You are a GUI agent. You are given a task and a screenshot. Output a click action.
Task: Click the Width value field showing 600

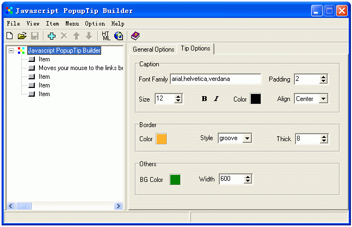coord(231,179)
